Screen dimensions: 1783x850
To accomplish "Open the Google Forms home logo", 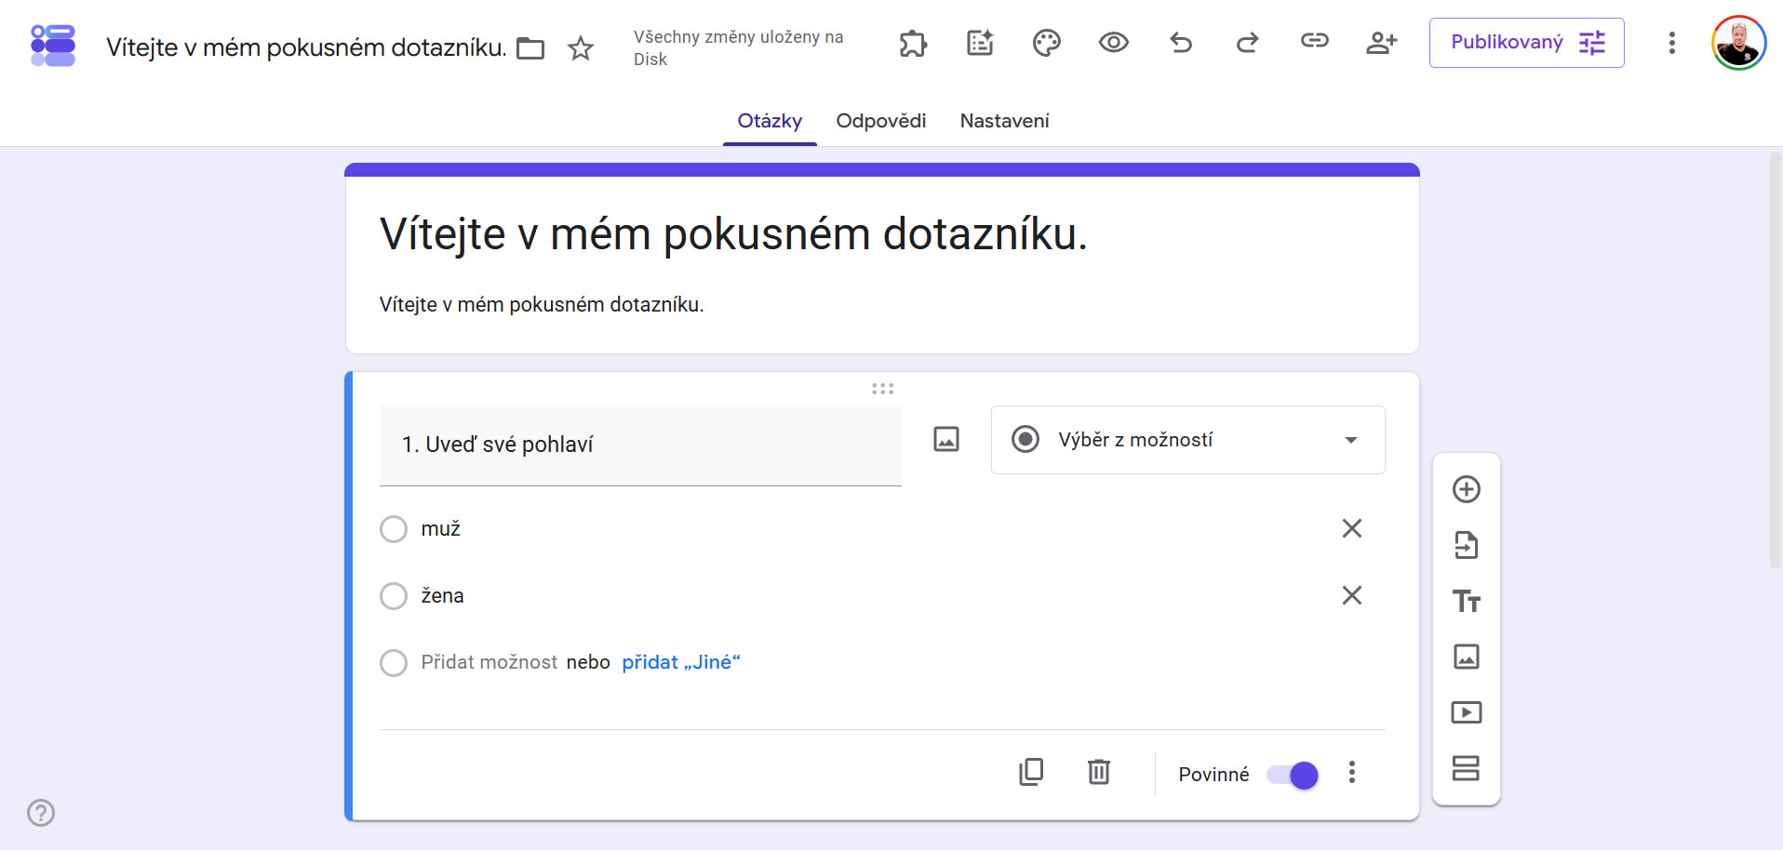I will [53, 45].
